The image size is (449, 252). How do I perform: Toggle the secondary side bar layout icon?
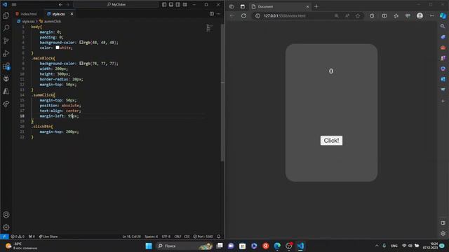(177, 5)
